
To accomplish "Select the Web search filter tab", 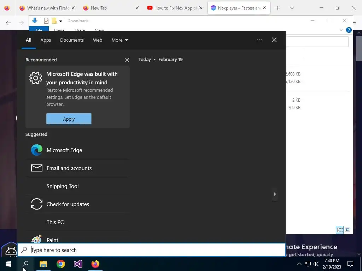I will tap(98, 40).
